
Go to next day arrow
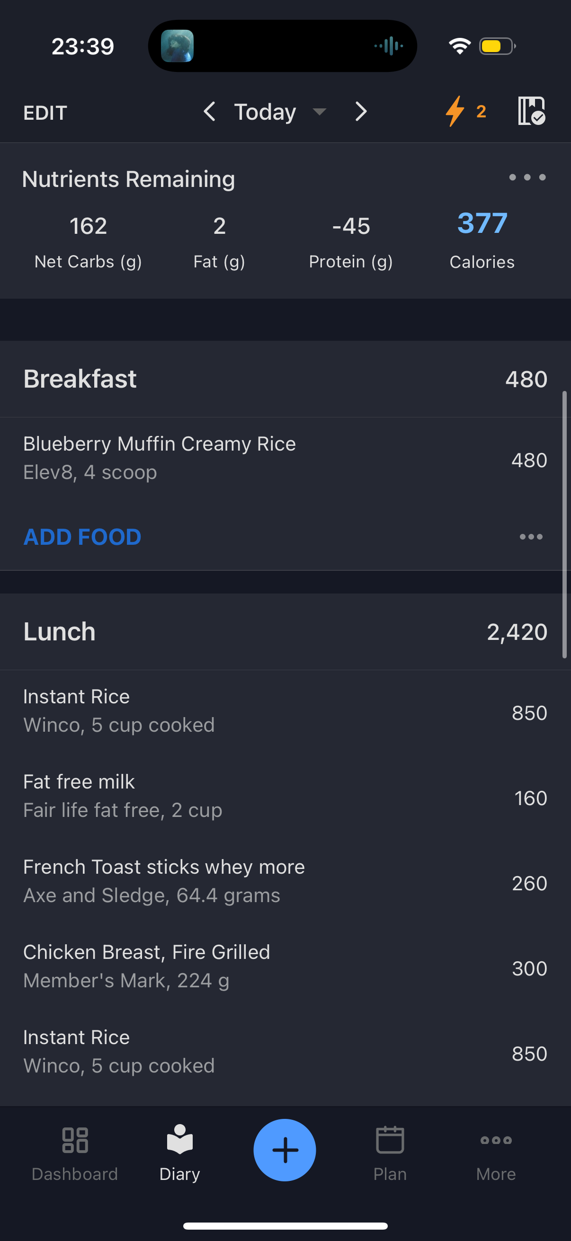[361, 112]
